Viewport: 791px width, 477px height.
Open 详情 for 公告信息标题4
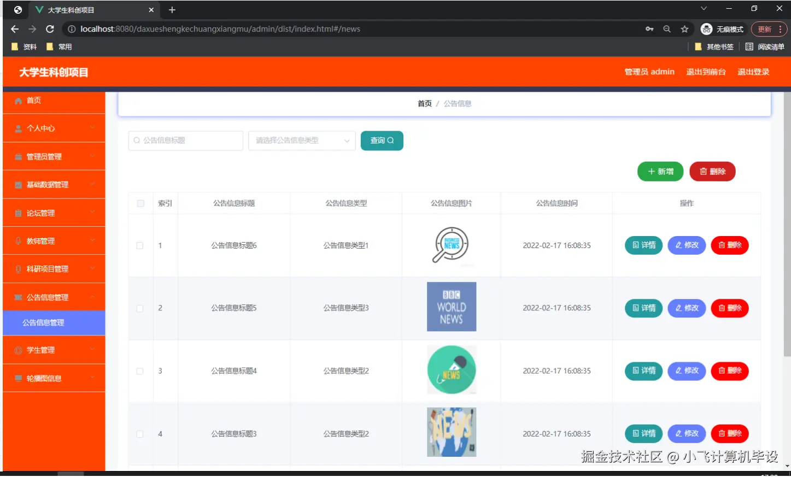coord(644,371)
